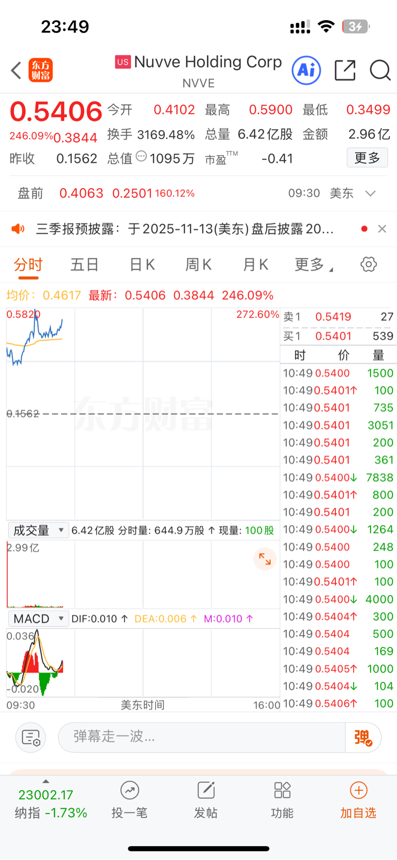Viewport: 397px width, 860px height.
Task: Go back with the left arrow icon
Action: [16, 70]
